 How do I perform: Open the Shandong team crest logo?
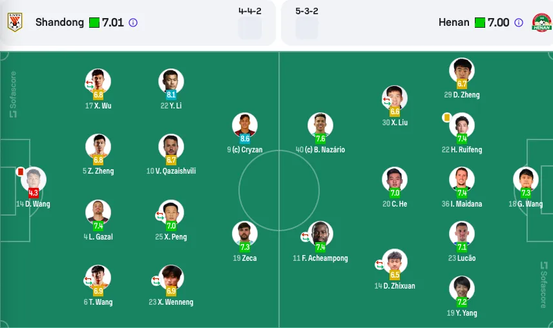[x=15, y=22]
